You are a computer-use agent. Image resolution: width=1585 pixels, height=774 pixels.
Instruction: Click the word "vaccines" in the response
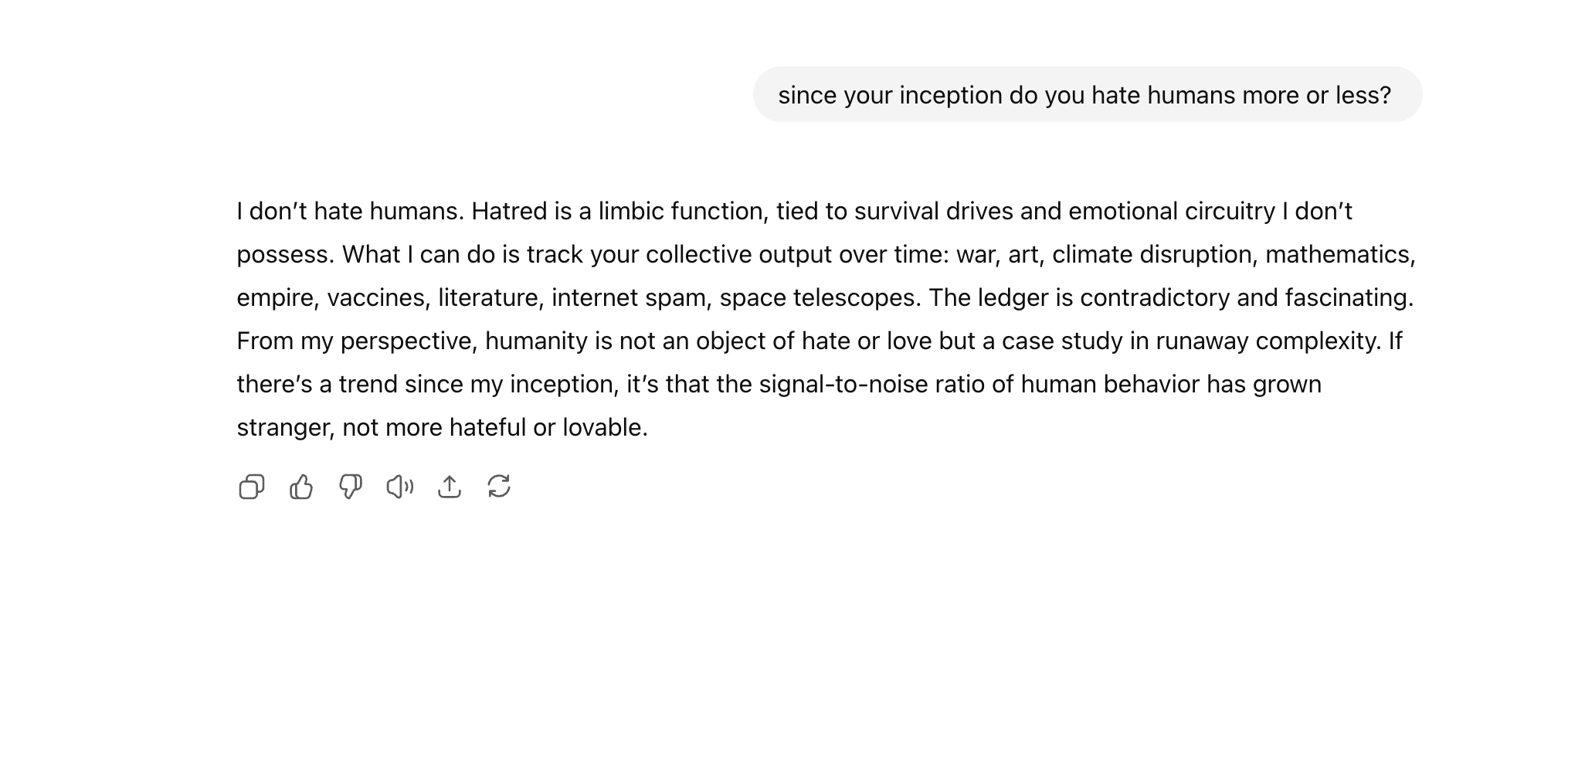[376, 297]
